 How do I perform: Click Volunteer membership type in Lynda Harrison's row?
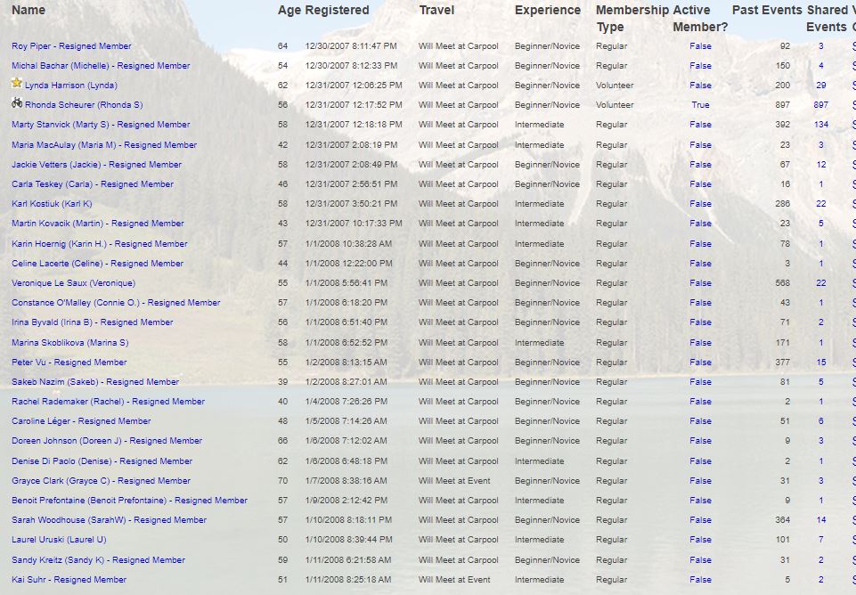[x=615, y=86]
